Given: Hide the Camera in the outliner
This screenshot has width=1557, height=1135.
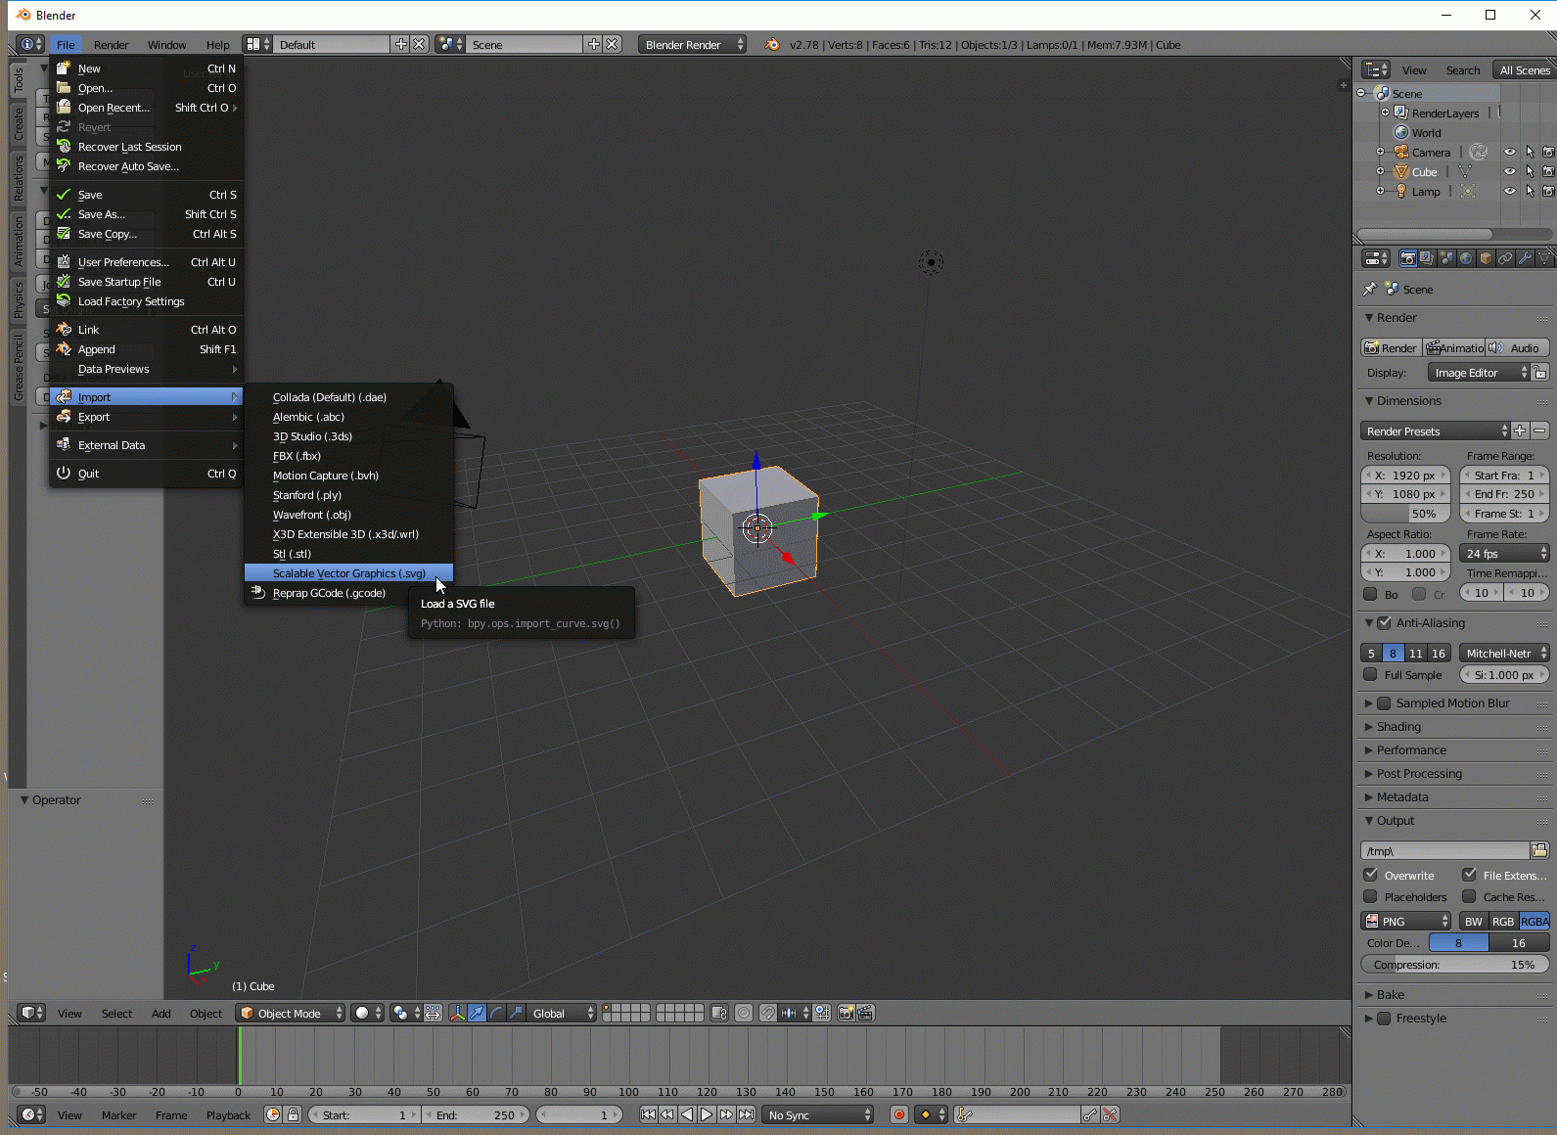Looking at the screenshot, I should [x=1510, y=152].
